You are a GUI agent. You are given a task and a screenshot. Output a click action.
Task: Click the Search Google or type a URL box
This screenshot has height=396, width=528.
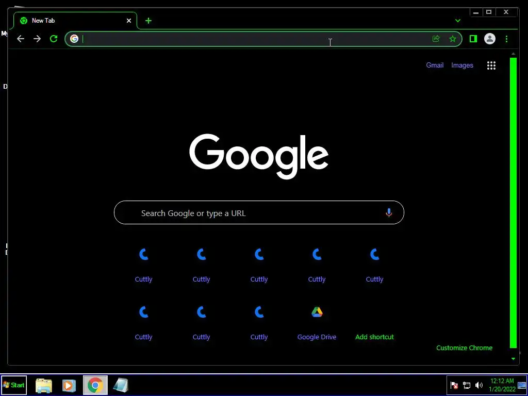point(259,212)
